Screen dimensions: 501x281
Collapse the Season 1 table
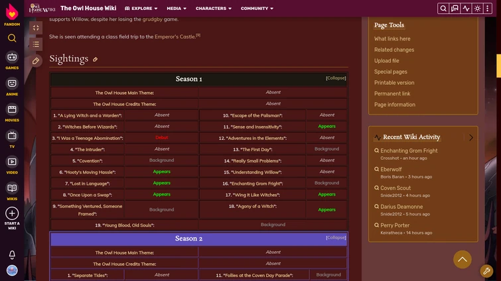[x=336, y=78]
